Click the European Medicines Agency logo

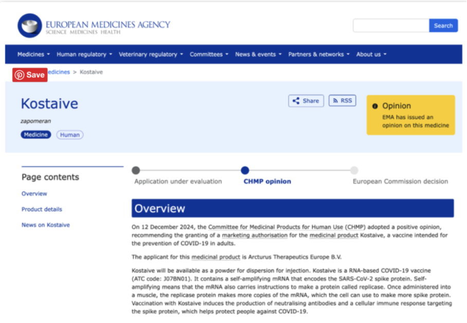pos(94,26)
